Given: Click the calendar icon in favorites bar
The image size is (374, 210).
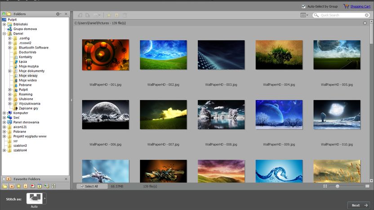Looking at the screenshot, I should tap(40, 186).
